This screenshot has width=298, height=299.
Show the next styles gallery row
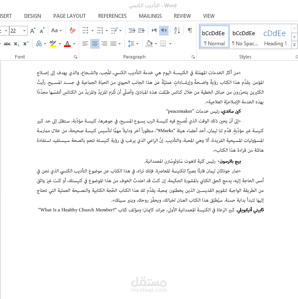coord(294,37)
